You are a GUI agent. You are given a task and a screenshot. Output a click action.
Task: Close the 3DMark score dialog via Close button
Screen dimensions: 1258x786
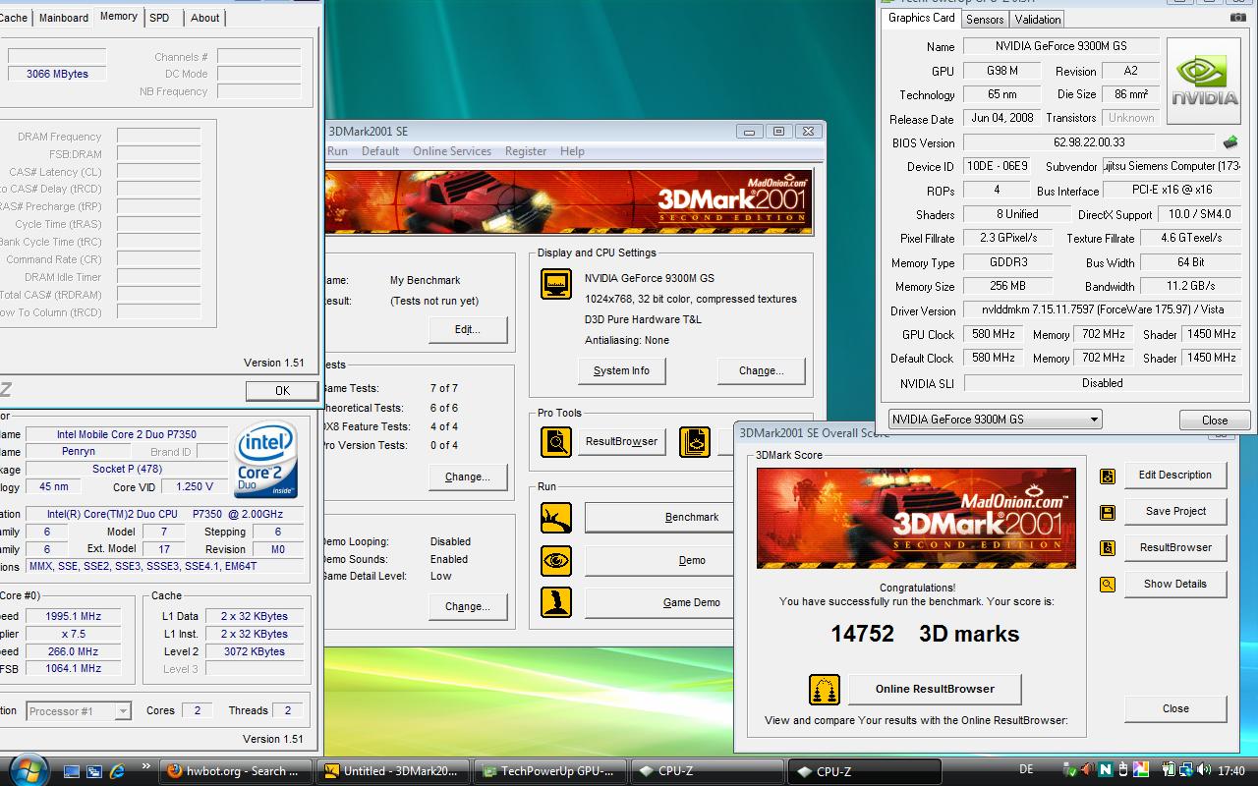click(1175, 708)
